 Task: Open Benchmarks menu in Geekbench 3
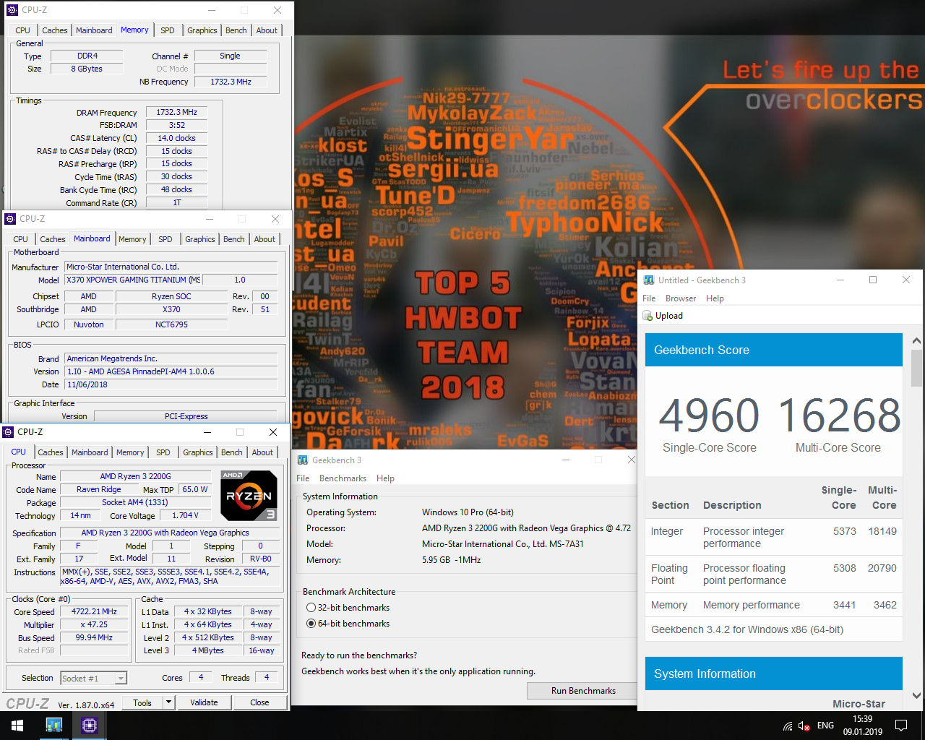pyautogui.click(x=343, y=478)
